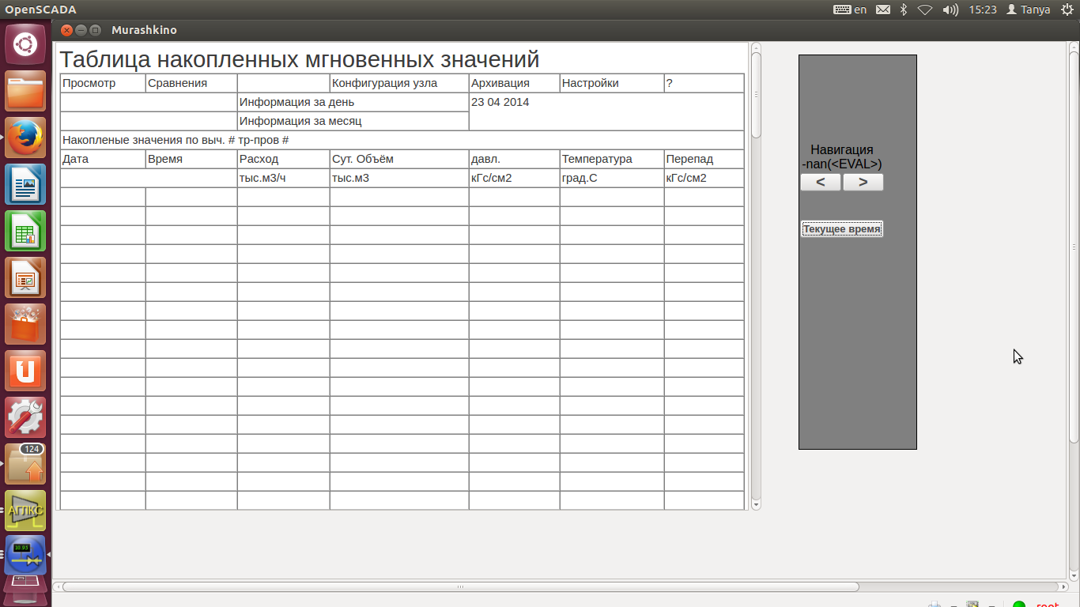Click the '>' navigation forward button

click(863, 183)
